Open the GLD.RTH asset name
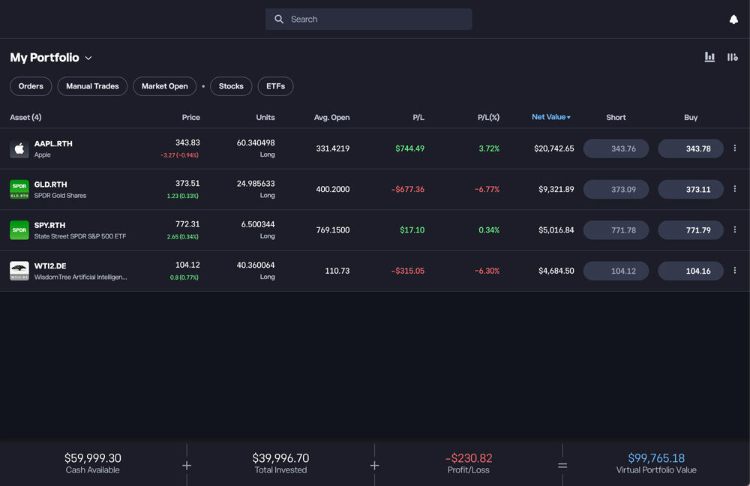750x486 pixels. pyautogui.click(x=51, y=184)
